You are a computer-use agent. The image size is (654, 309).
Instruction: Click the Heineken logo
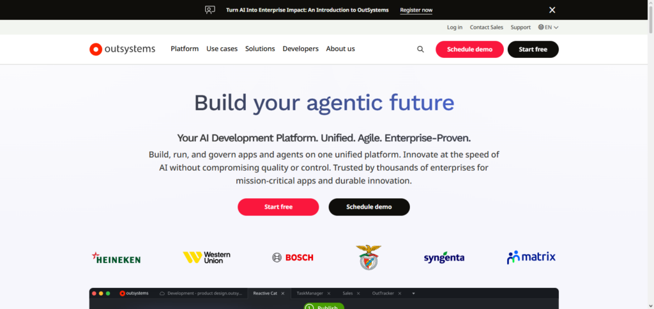pos(116,258)
